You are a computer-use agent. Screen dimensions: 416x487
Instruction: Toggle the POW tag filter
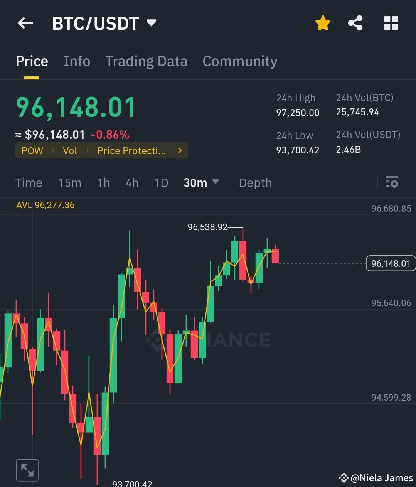tap(32, 150)
